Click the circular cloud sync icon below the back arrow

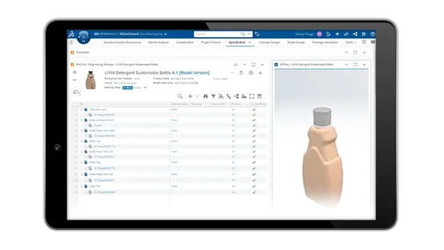click(x=76, y=92)
